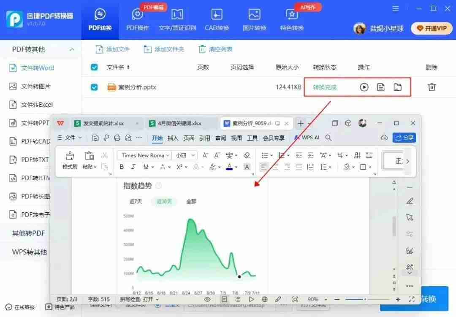Click the underline formatting icon
Viewport: 456px width, 317px height.
[146, 166]
